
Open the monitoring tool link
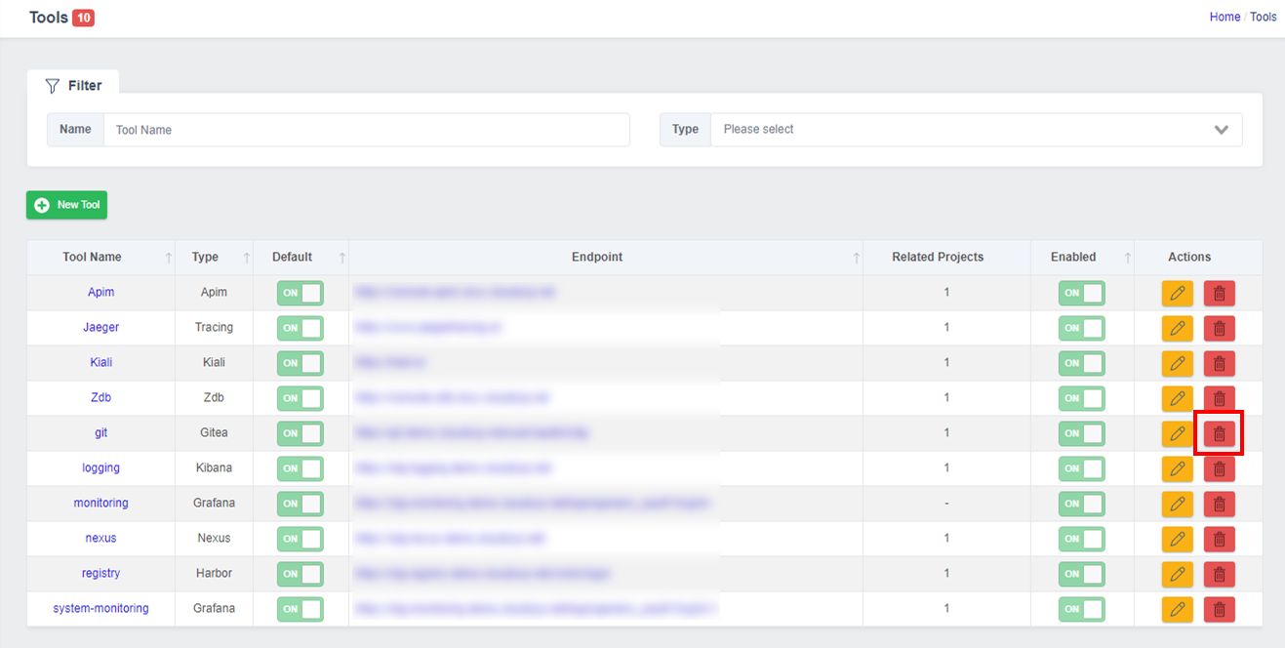[x=101, y=504]
